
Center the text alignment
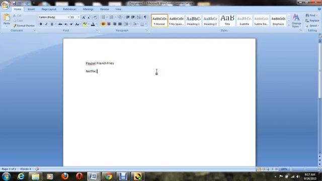109,24
